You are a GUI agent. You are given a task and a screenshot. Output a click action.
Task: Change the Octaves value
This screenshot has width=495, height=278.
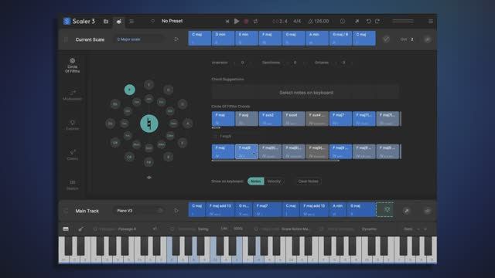click(x=343, y=63)
